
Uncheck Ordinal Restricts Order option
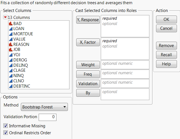click(6, 133)
